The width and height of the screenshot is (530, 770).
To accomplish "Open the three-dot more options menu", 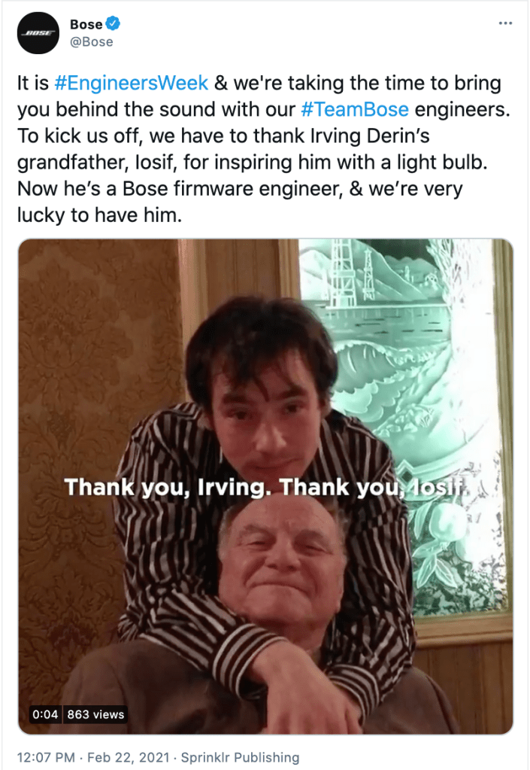I will point(505,23).
